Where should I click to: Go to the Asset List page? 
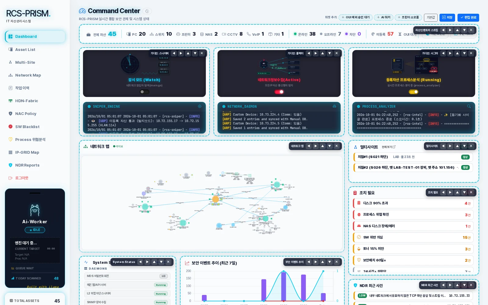[x=25, y=50]
